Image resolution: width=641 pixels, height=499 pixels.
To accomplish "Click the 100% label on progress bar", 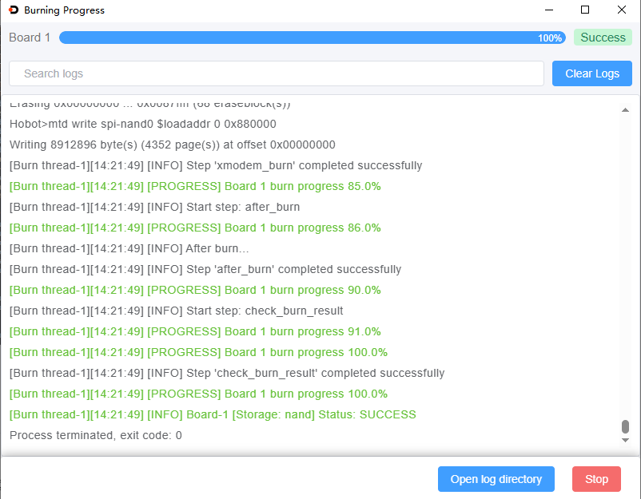I will tap(550, 38).
